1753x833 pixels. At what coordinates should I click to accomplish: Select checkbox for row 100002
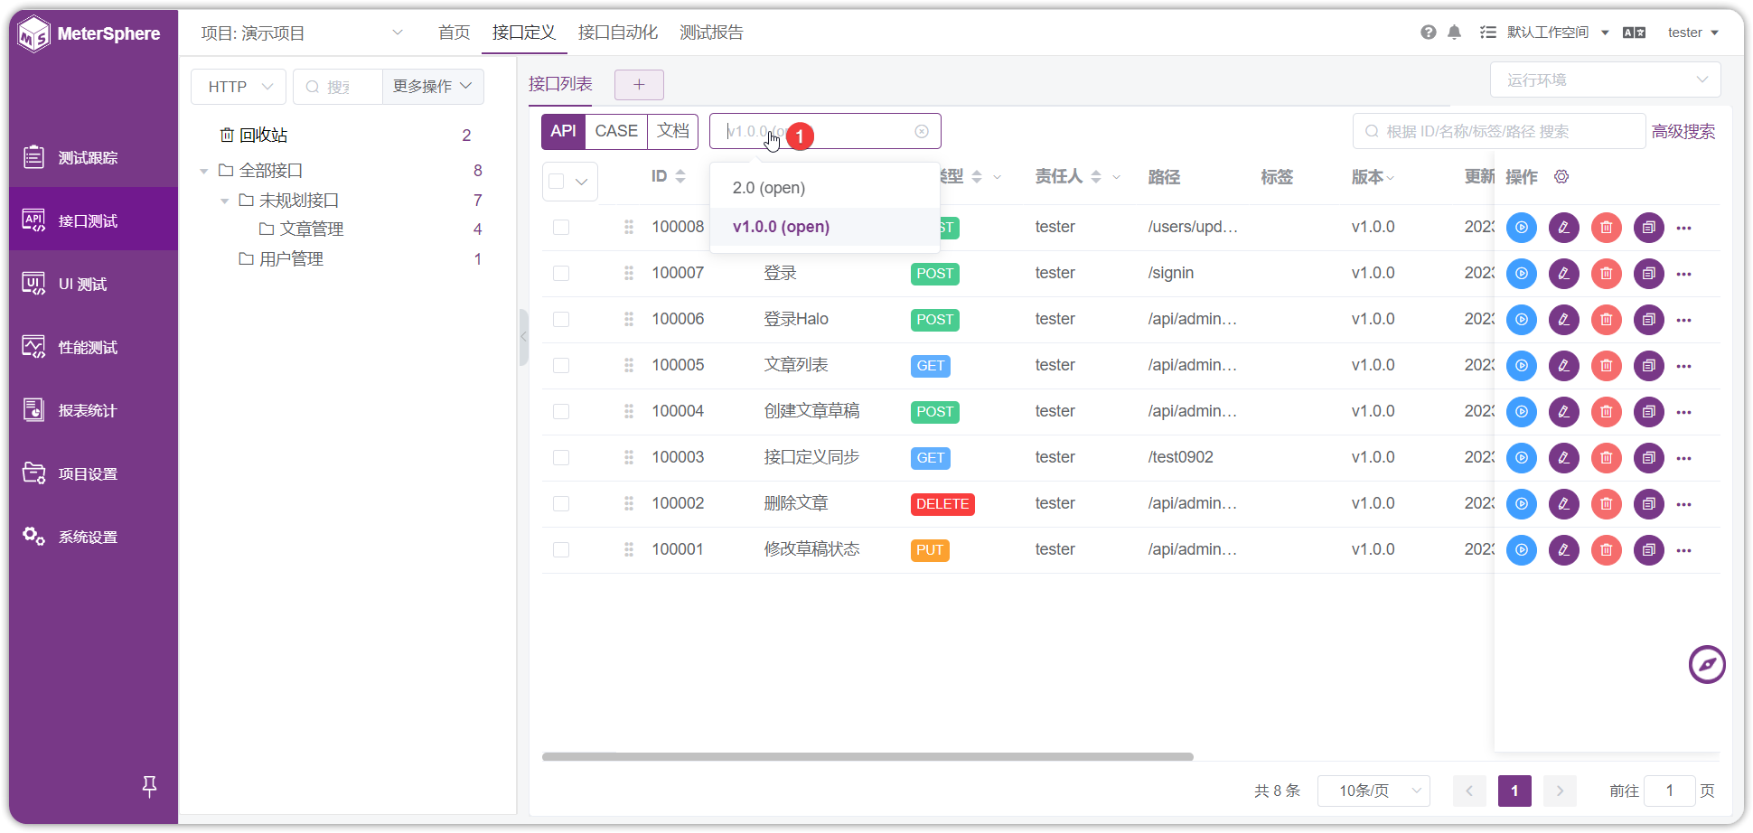click(561, 504)
